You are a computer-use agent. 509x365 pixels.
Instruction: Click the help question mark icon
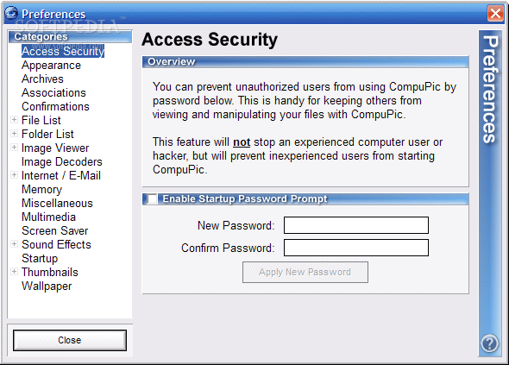click(x=489, y=343)
